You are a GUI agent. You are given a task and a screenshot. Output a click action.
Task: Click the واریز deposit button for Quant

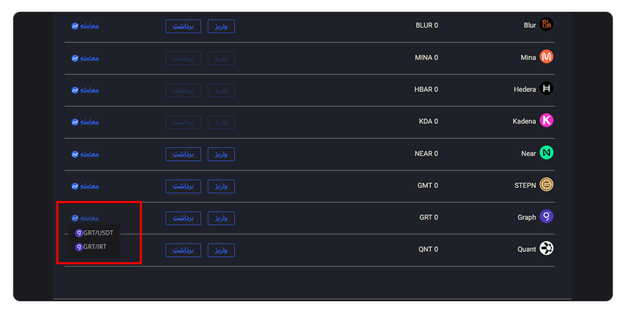[x=221, y=250]
